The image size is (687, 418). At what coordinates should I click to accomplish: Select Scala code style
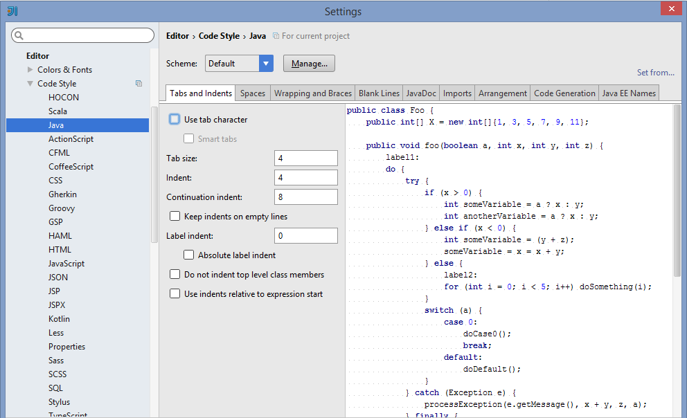pos(58,111)
